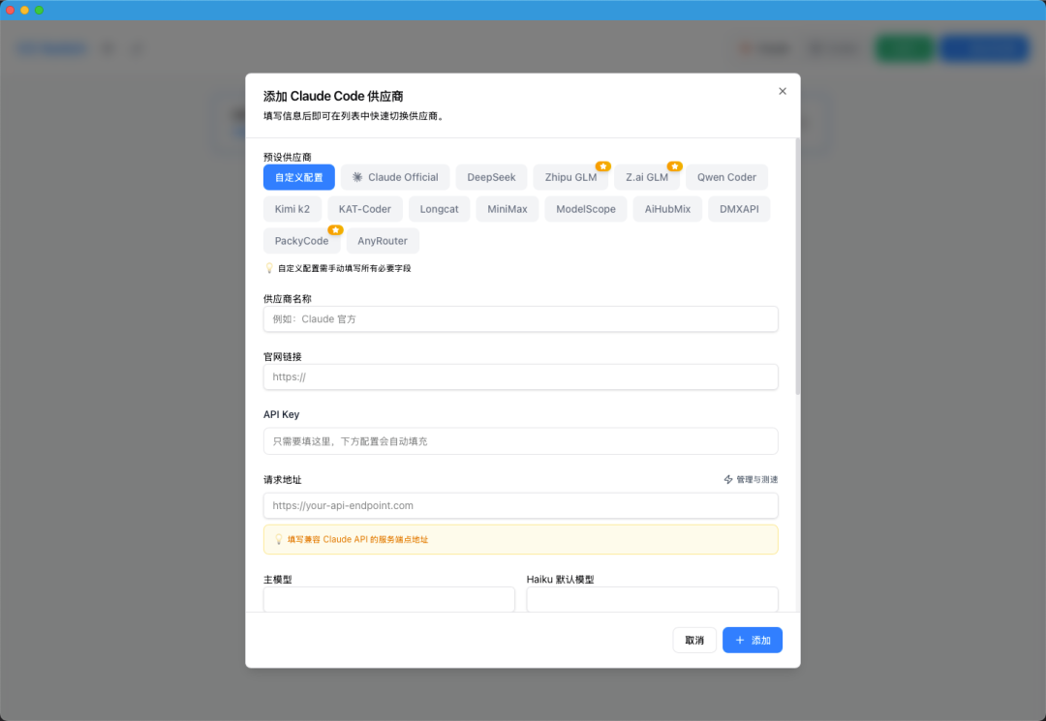Select the Kimi k2 preset provider

pos(292,209)
